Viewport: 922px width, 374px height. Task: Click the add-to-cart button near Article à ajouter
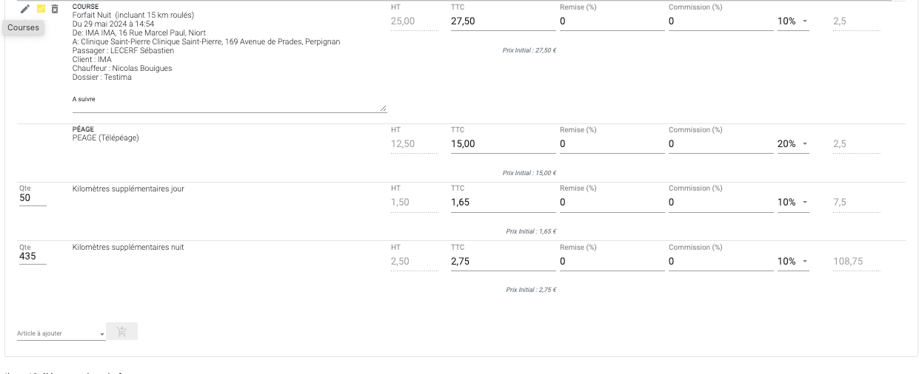[122, 332]
